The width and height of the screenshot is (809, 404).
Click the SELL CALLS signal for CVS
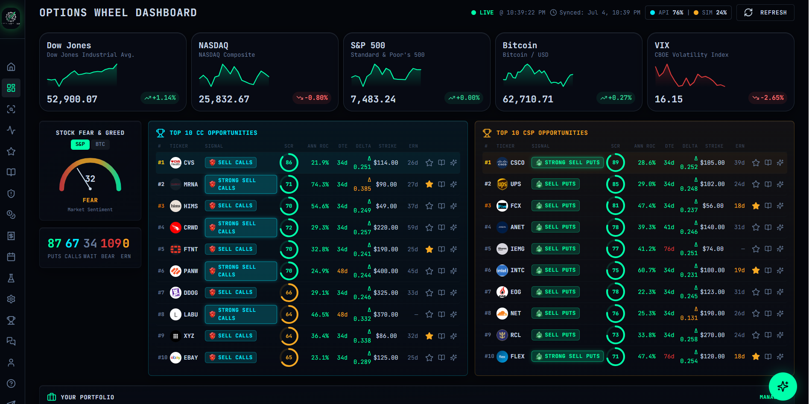coord(231,163)
